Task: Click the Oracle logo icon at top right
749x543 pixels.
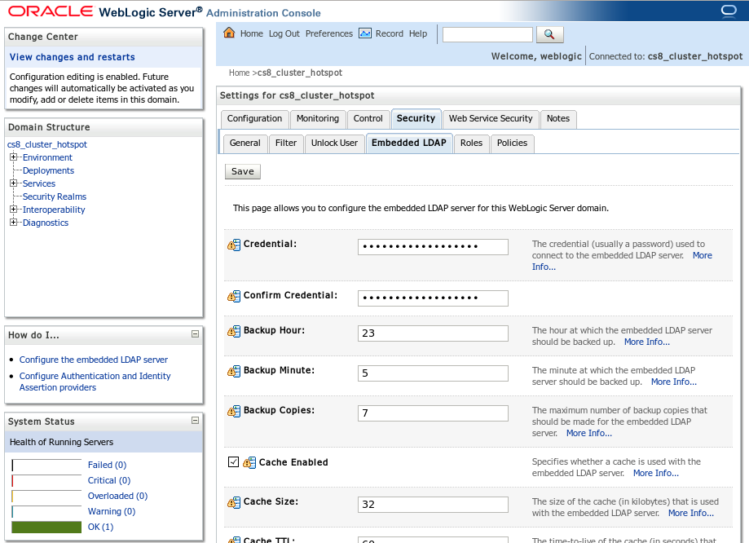Action: 729,11
